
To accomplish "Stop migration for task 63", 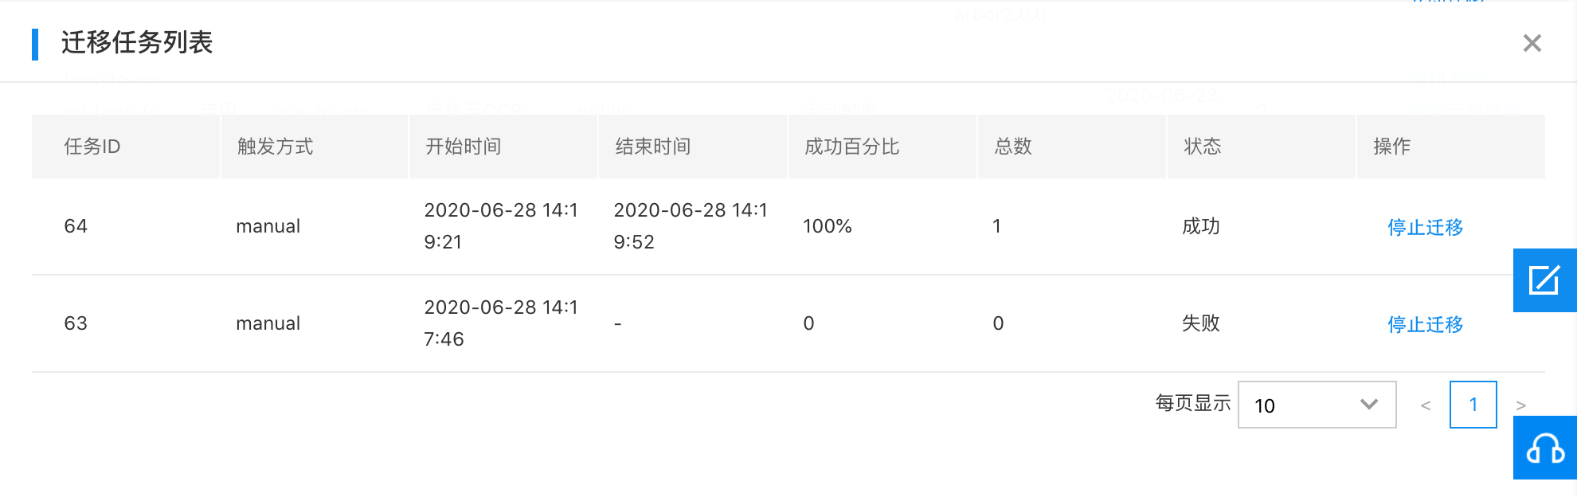I will coord(1425,324).
